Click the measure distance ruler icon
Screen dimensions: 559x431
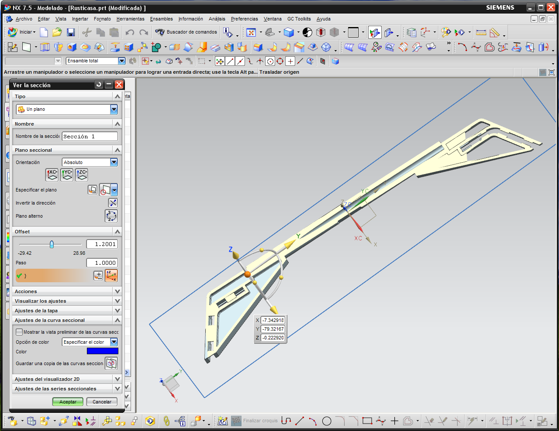click(481, 32)
